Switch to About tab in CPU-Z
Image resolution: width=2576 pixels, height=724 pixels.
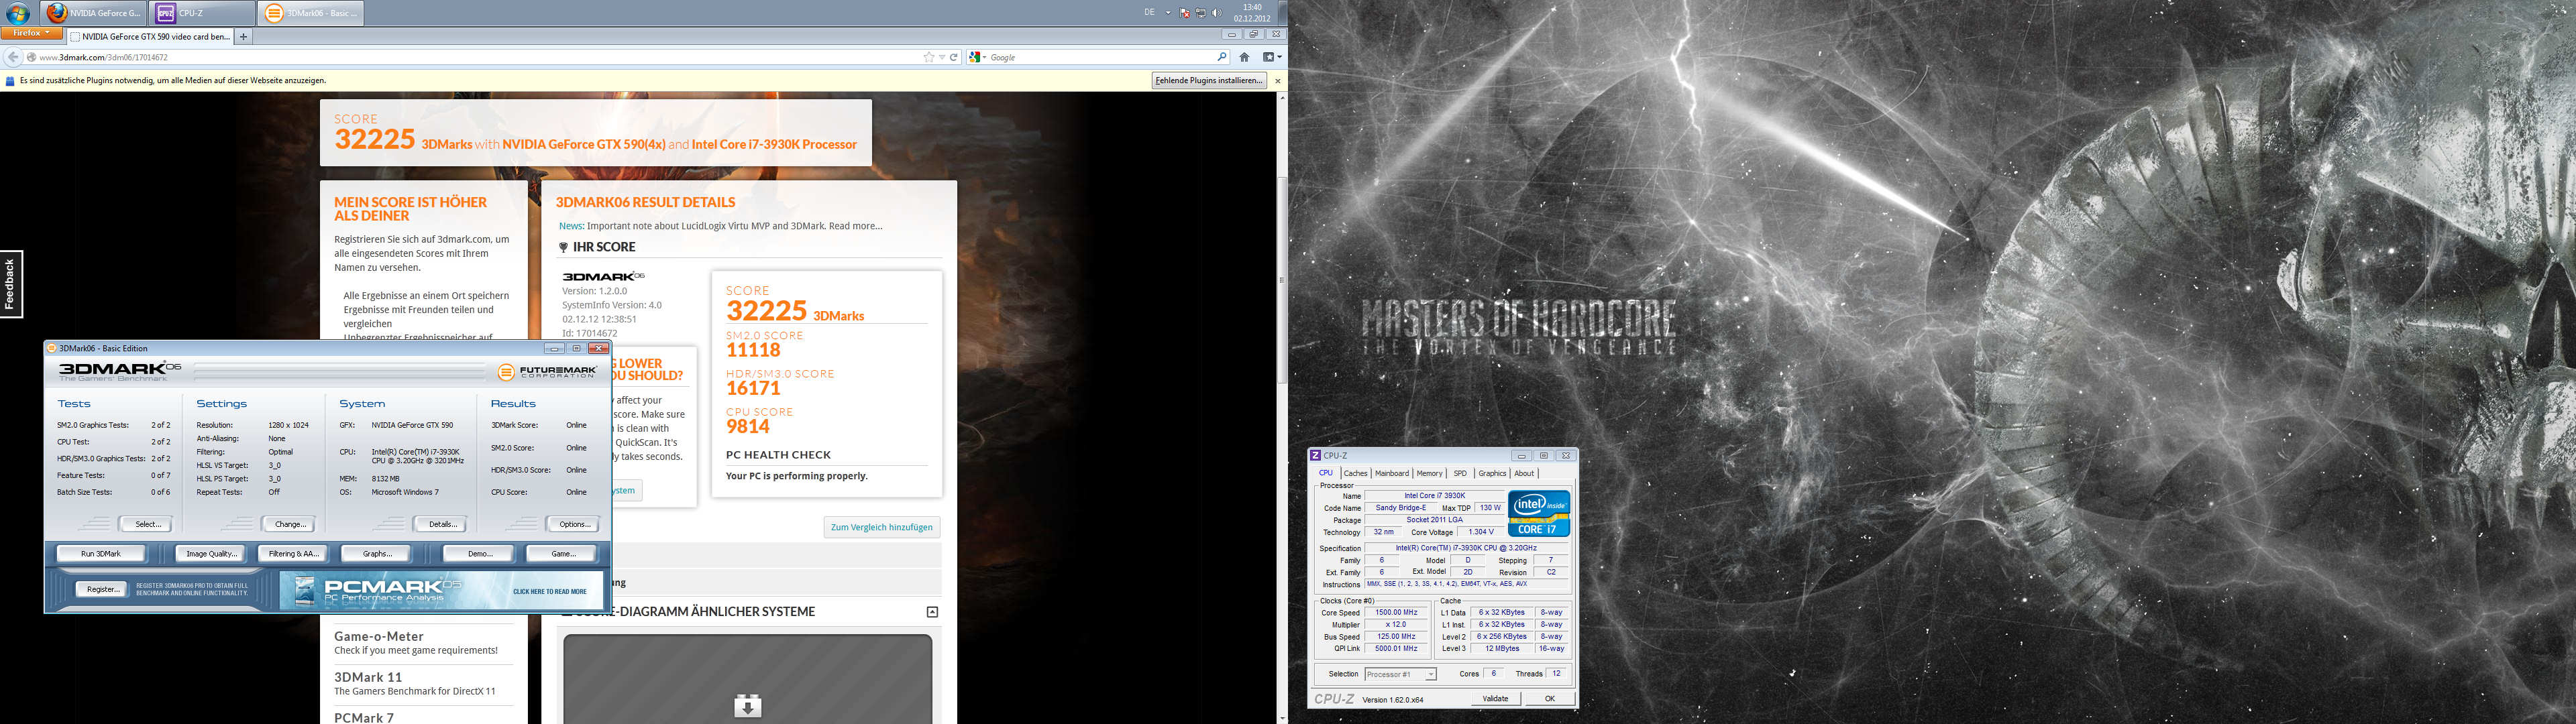(x=1524, y=473)
